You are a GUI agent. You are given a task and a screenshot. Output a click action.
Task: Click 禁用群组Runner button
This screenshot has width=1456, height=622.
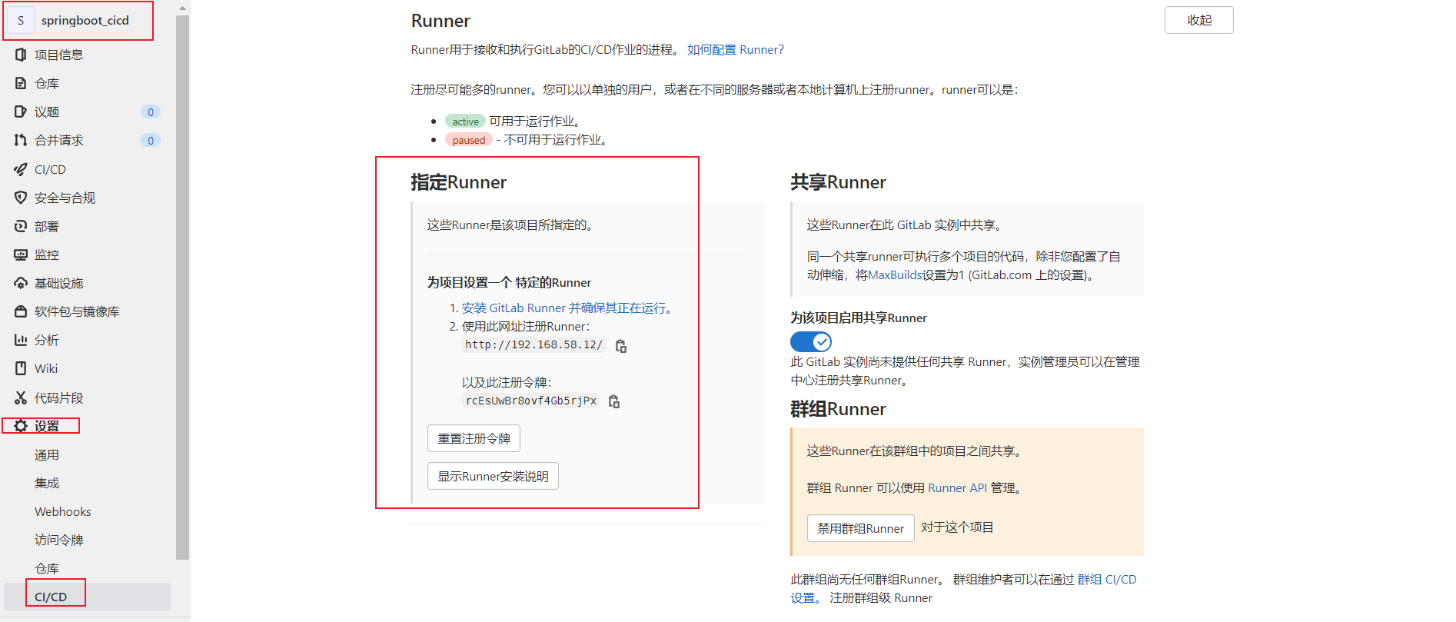860,528
